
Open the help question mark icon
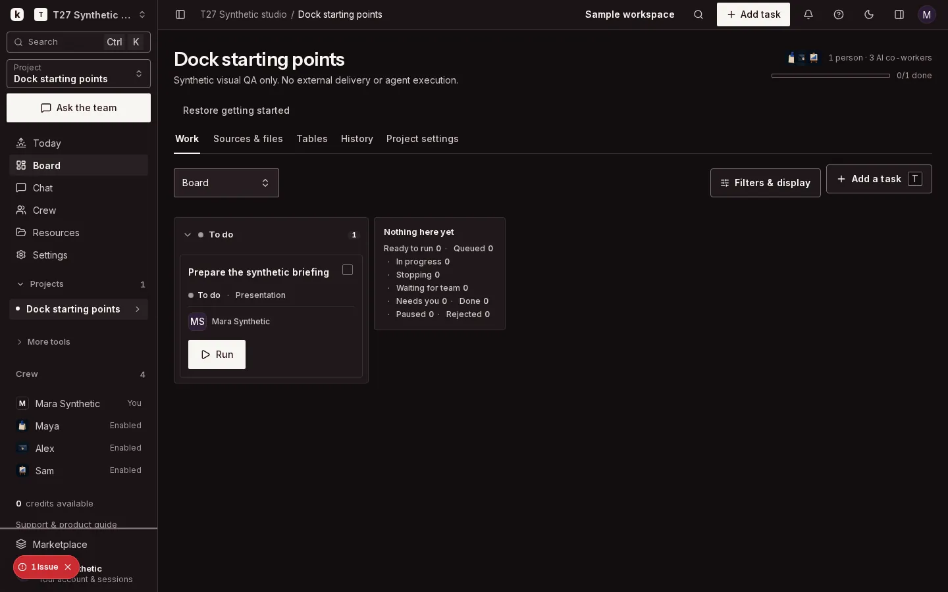pos(839,14)
